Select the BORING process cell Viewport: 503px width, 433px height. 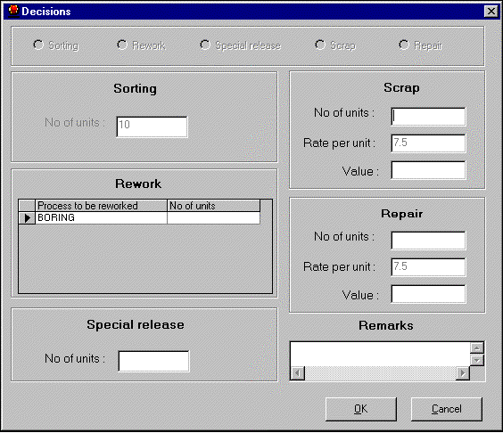point(101,218)
